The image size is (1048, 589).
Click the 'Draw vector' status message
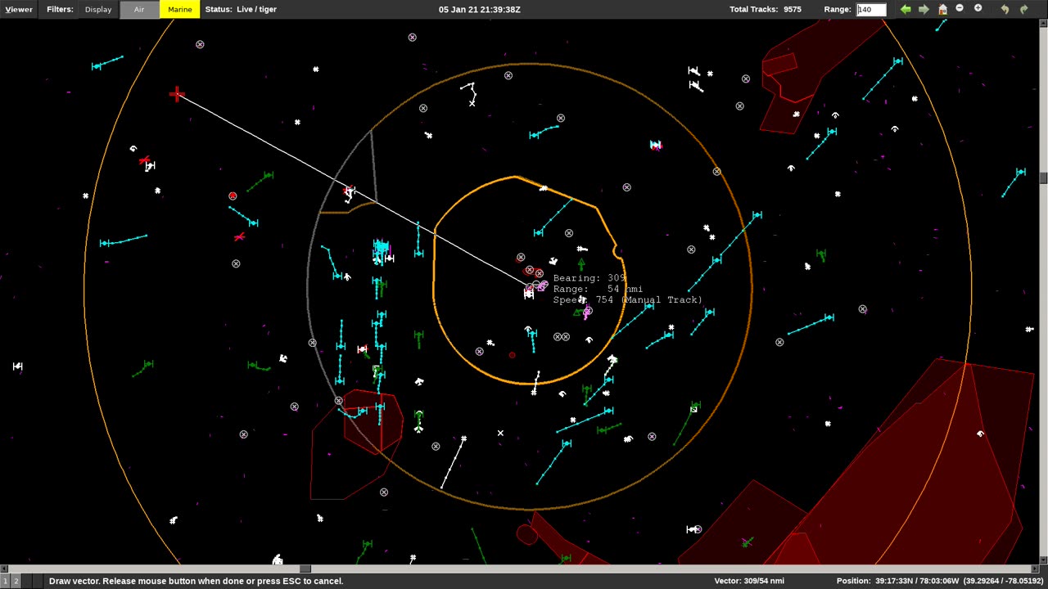(x=196, y=581)
